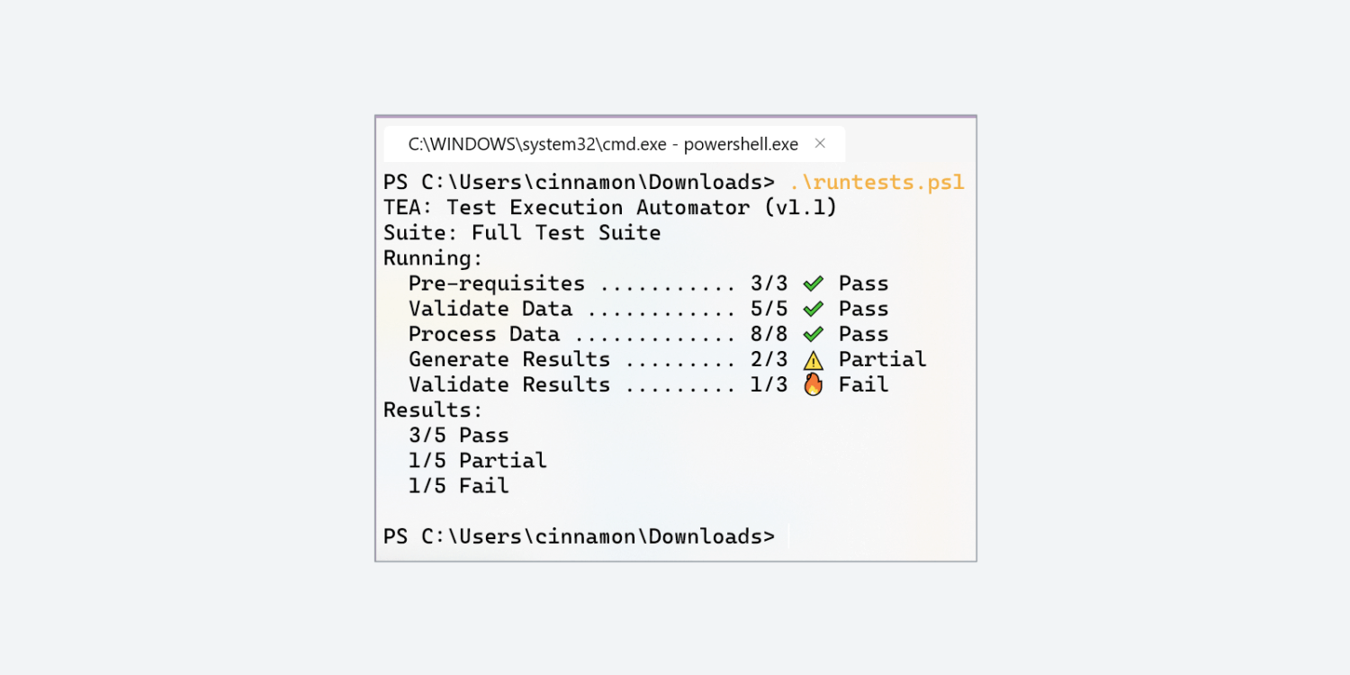
Task: Click the 2/3 count on Generate Results
Action: pyautogui.click(x=769, y=359)
